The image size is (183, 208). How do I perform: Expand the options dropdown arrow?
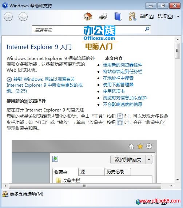[178, 16]
